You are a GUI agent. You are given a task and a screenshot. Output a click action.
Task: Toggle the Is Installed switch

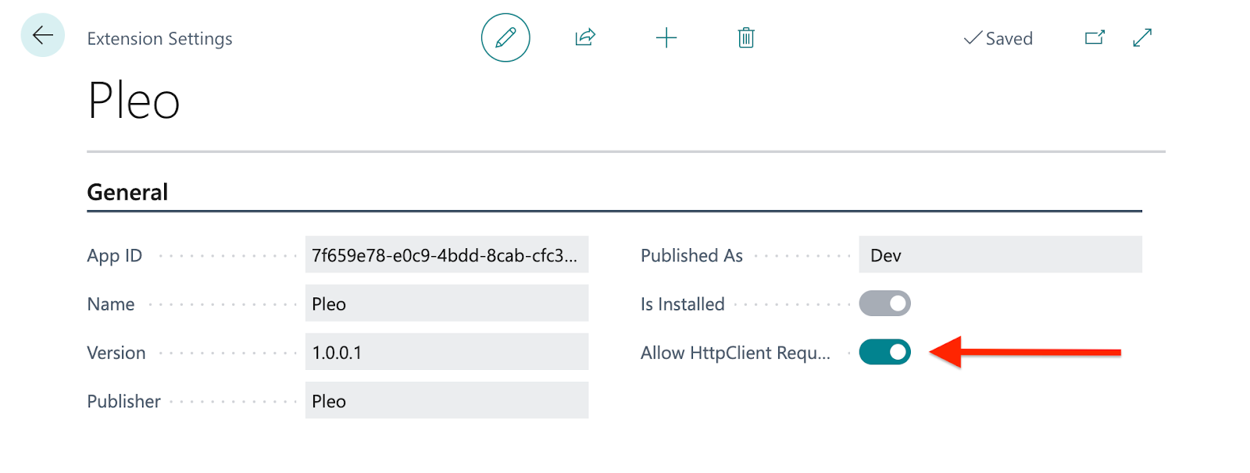pos(885,304)
